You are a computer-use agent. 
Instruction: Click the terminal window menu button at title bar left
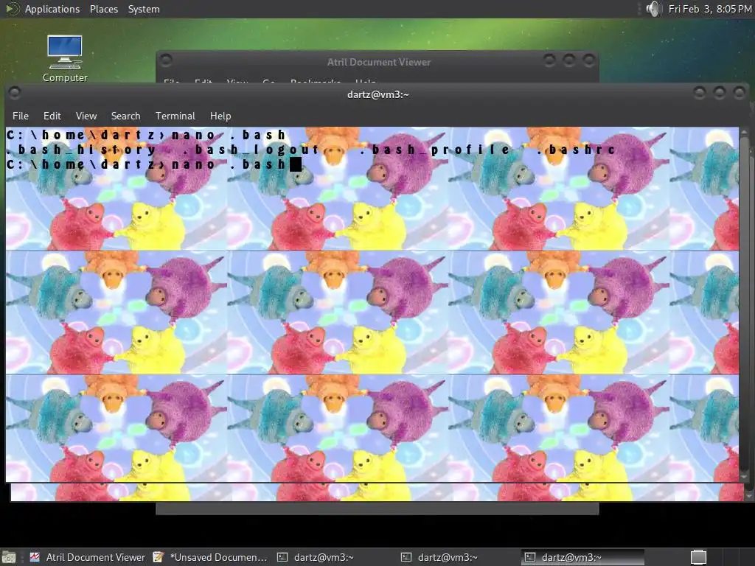tap(15, 92)
